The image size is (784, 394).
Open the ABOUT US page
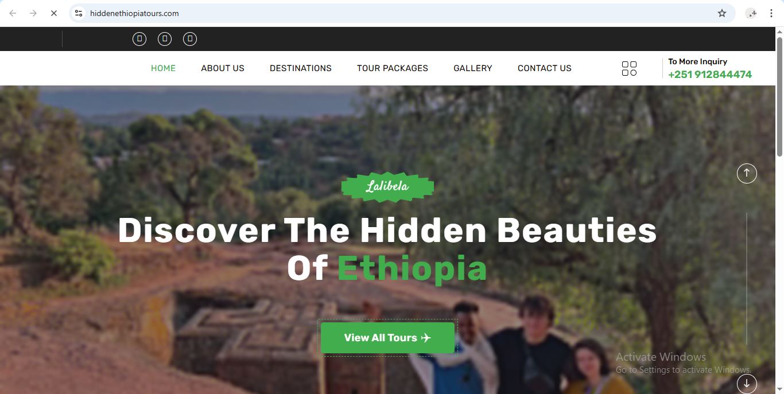click(223, 68)
